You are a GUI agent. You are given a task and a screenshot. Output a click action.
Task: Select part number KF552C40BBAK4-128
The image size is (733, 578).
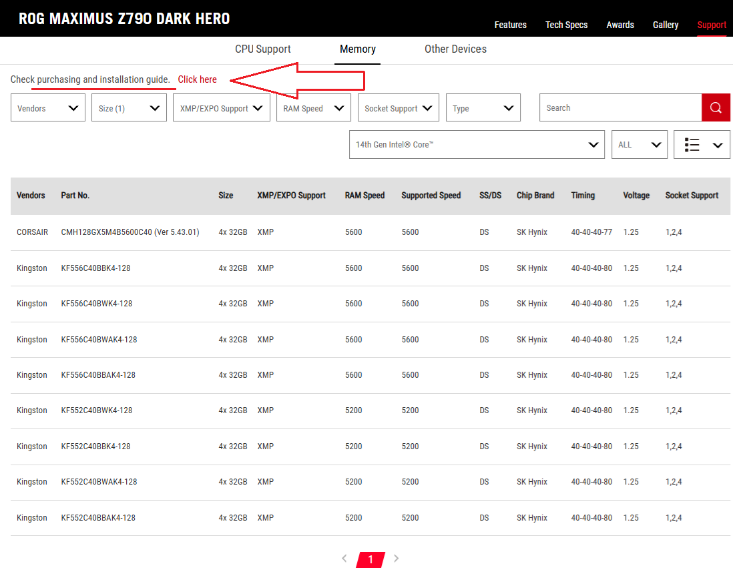coord(98,518)
